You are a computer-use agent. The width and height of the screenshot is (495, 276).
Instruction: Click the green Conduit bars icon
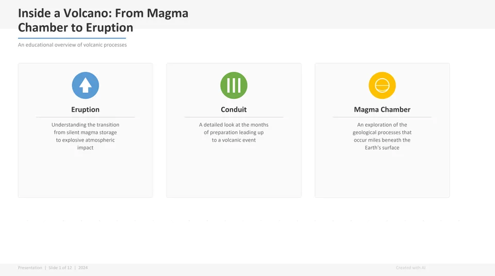pyautogui.click(x=234, y=85)
